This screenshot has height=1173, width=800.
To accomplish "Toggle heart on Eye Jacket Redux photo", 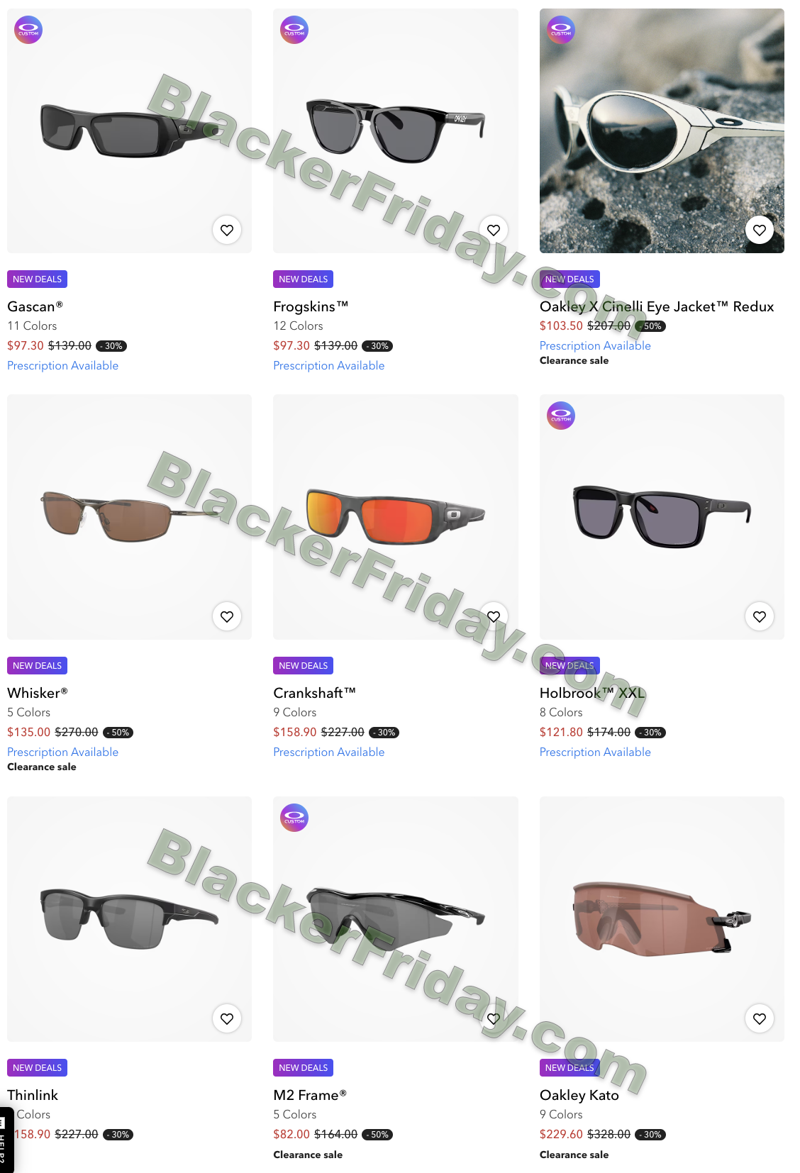I will pyautogui.click(x=760, y=230).
